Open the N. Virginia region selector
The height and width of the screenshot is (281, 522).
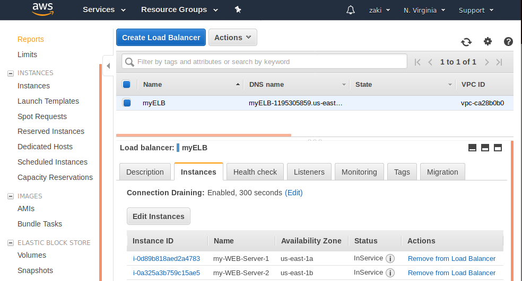click(424, 10)
